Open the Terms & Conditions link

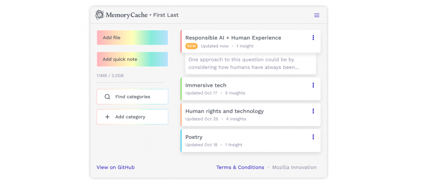click(240, 167)
